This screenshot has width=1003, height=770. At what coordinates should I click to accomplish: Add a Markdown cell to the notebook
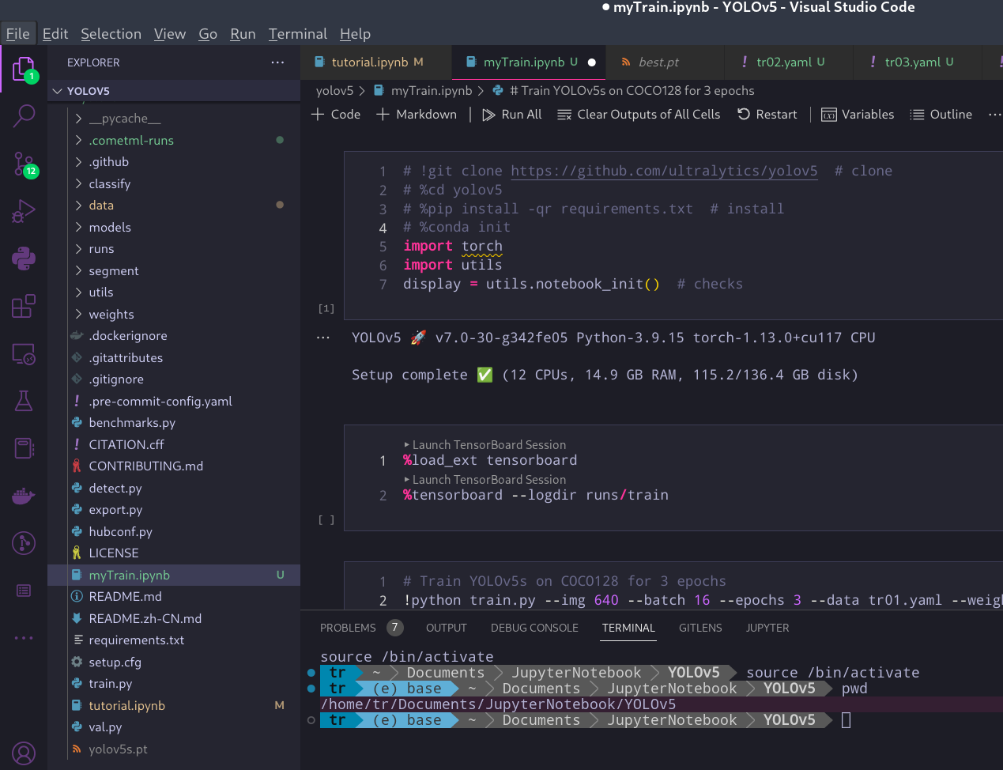pos(417,115)
